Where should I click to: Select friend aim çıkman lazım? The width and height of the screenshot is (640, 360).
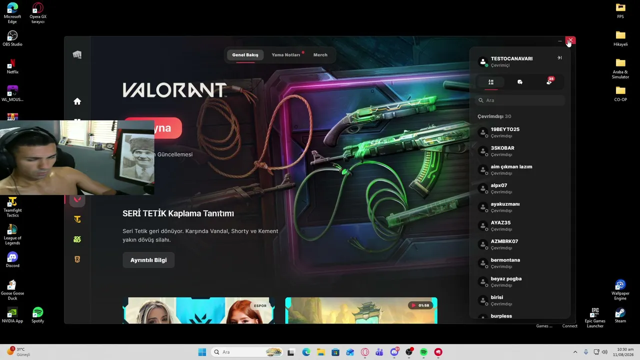[520, 169]
